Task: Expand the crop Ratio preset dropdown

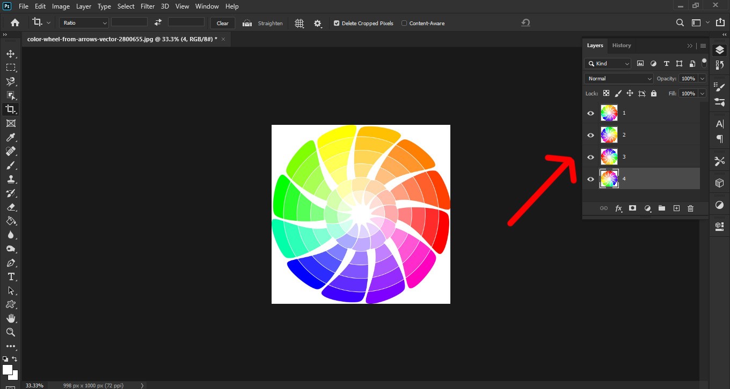Action: point(84,23)
